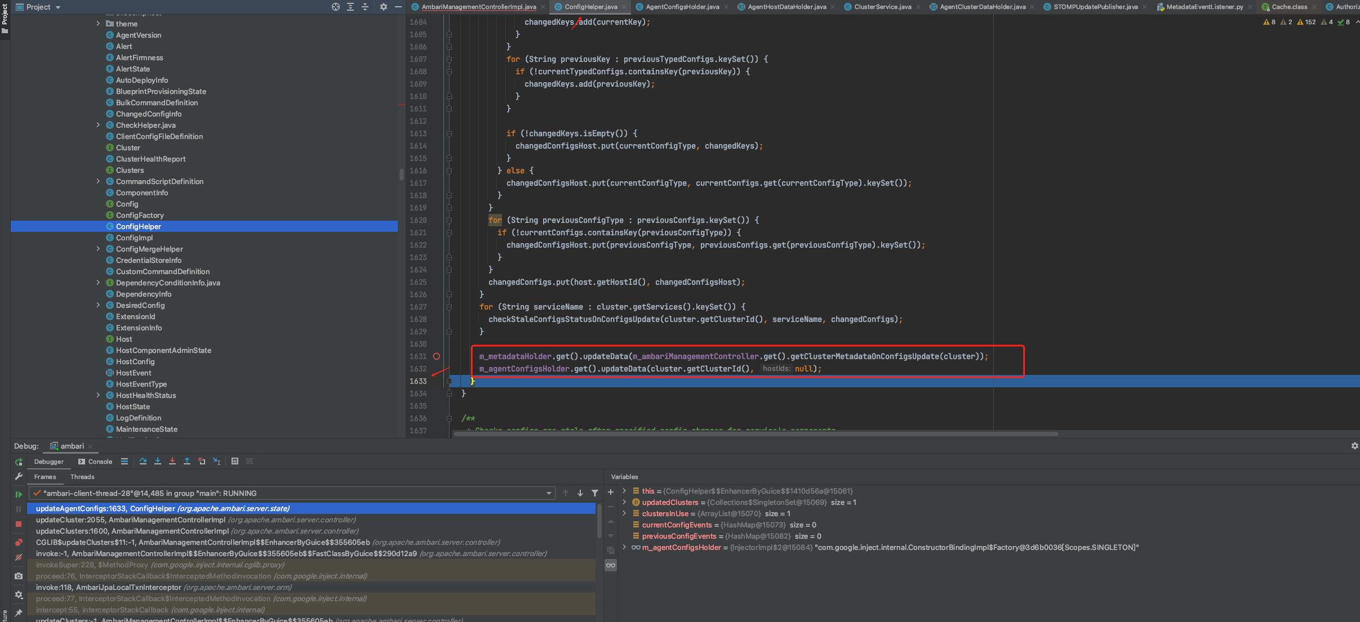This screenshot has width=1360, height=622.
Task: Expand clustersInUse variable
Action: pos(624,513)
